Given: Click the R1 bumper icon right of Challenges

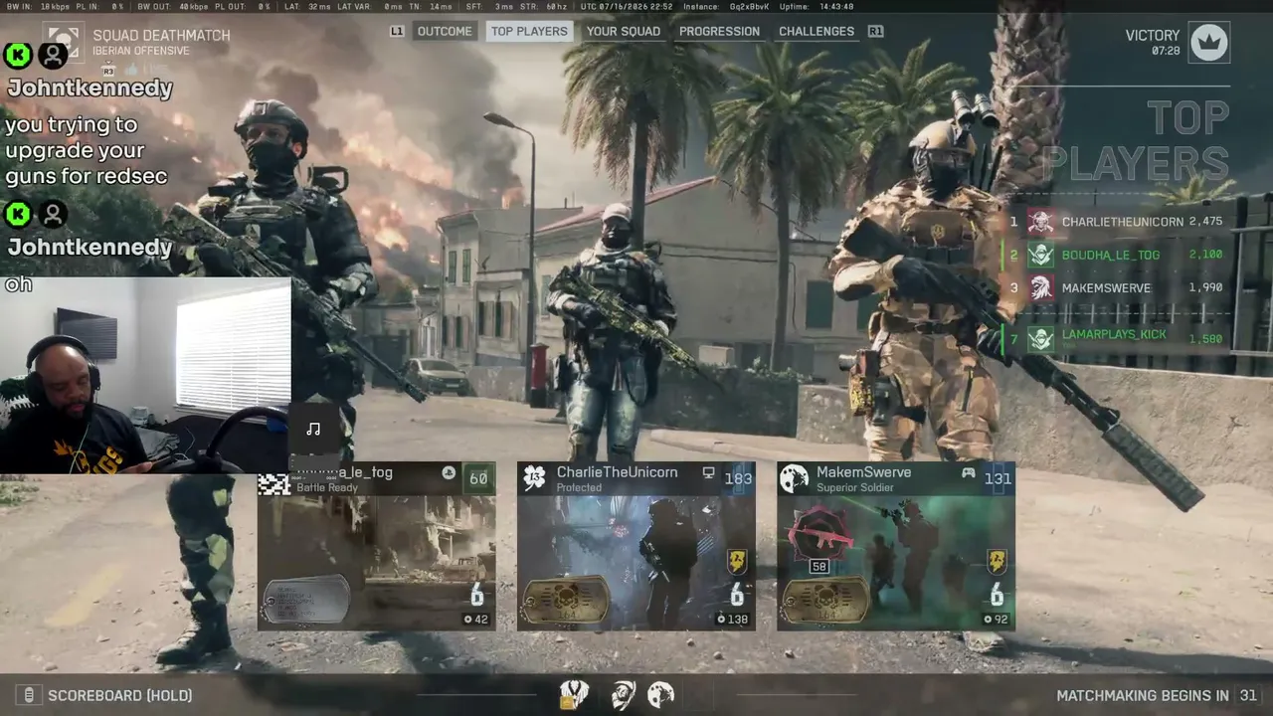Looking at the screenshot, I should [875, 31].
